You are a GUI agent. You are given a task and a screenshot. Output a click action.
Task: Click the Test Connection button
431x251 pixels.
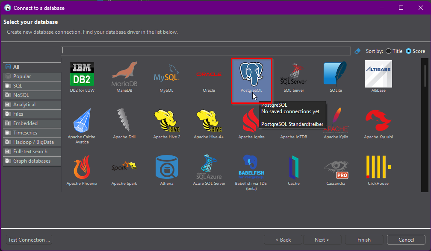(29, 240)
